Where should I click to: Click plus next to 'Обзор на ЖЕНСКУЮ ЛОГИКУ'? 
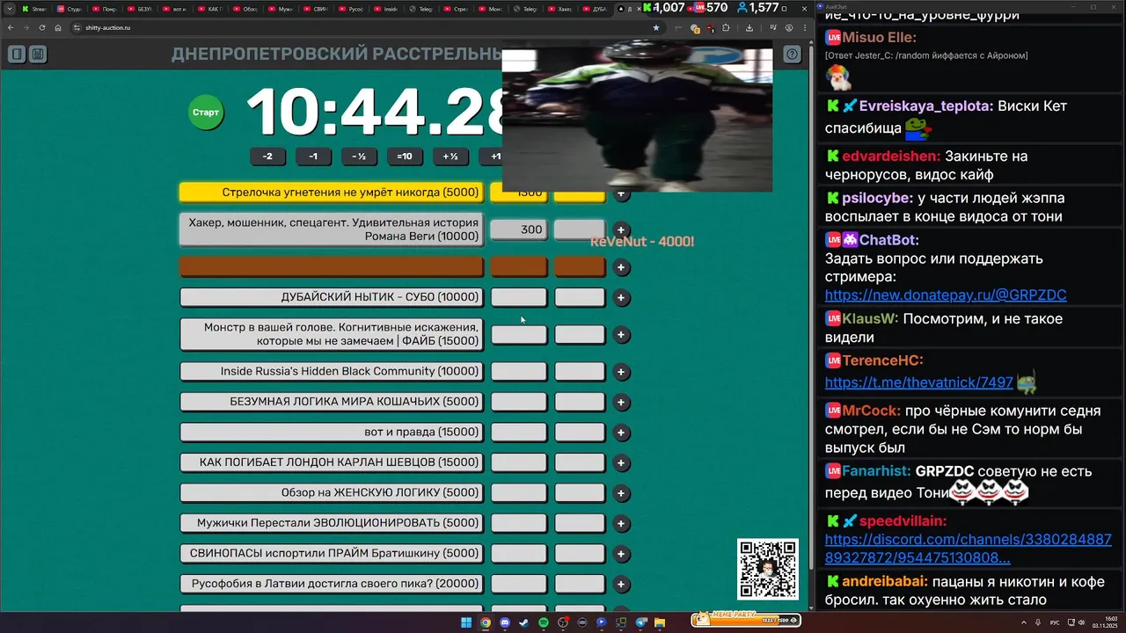(621, 493)
